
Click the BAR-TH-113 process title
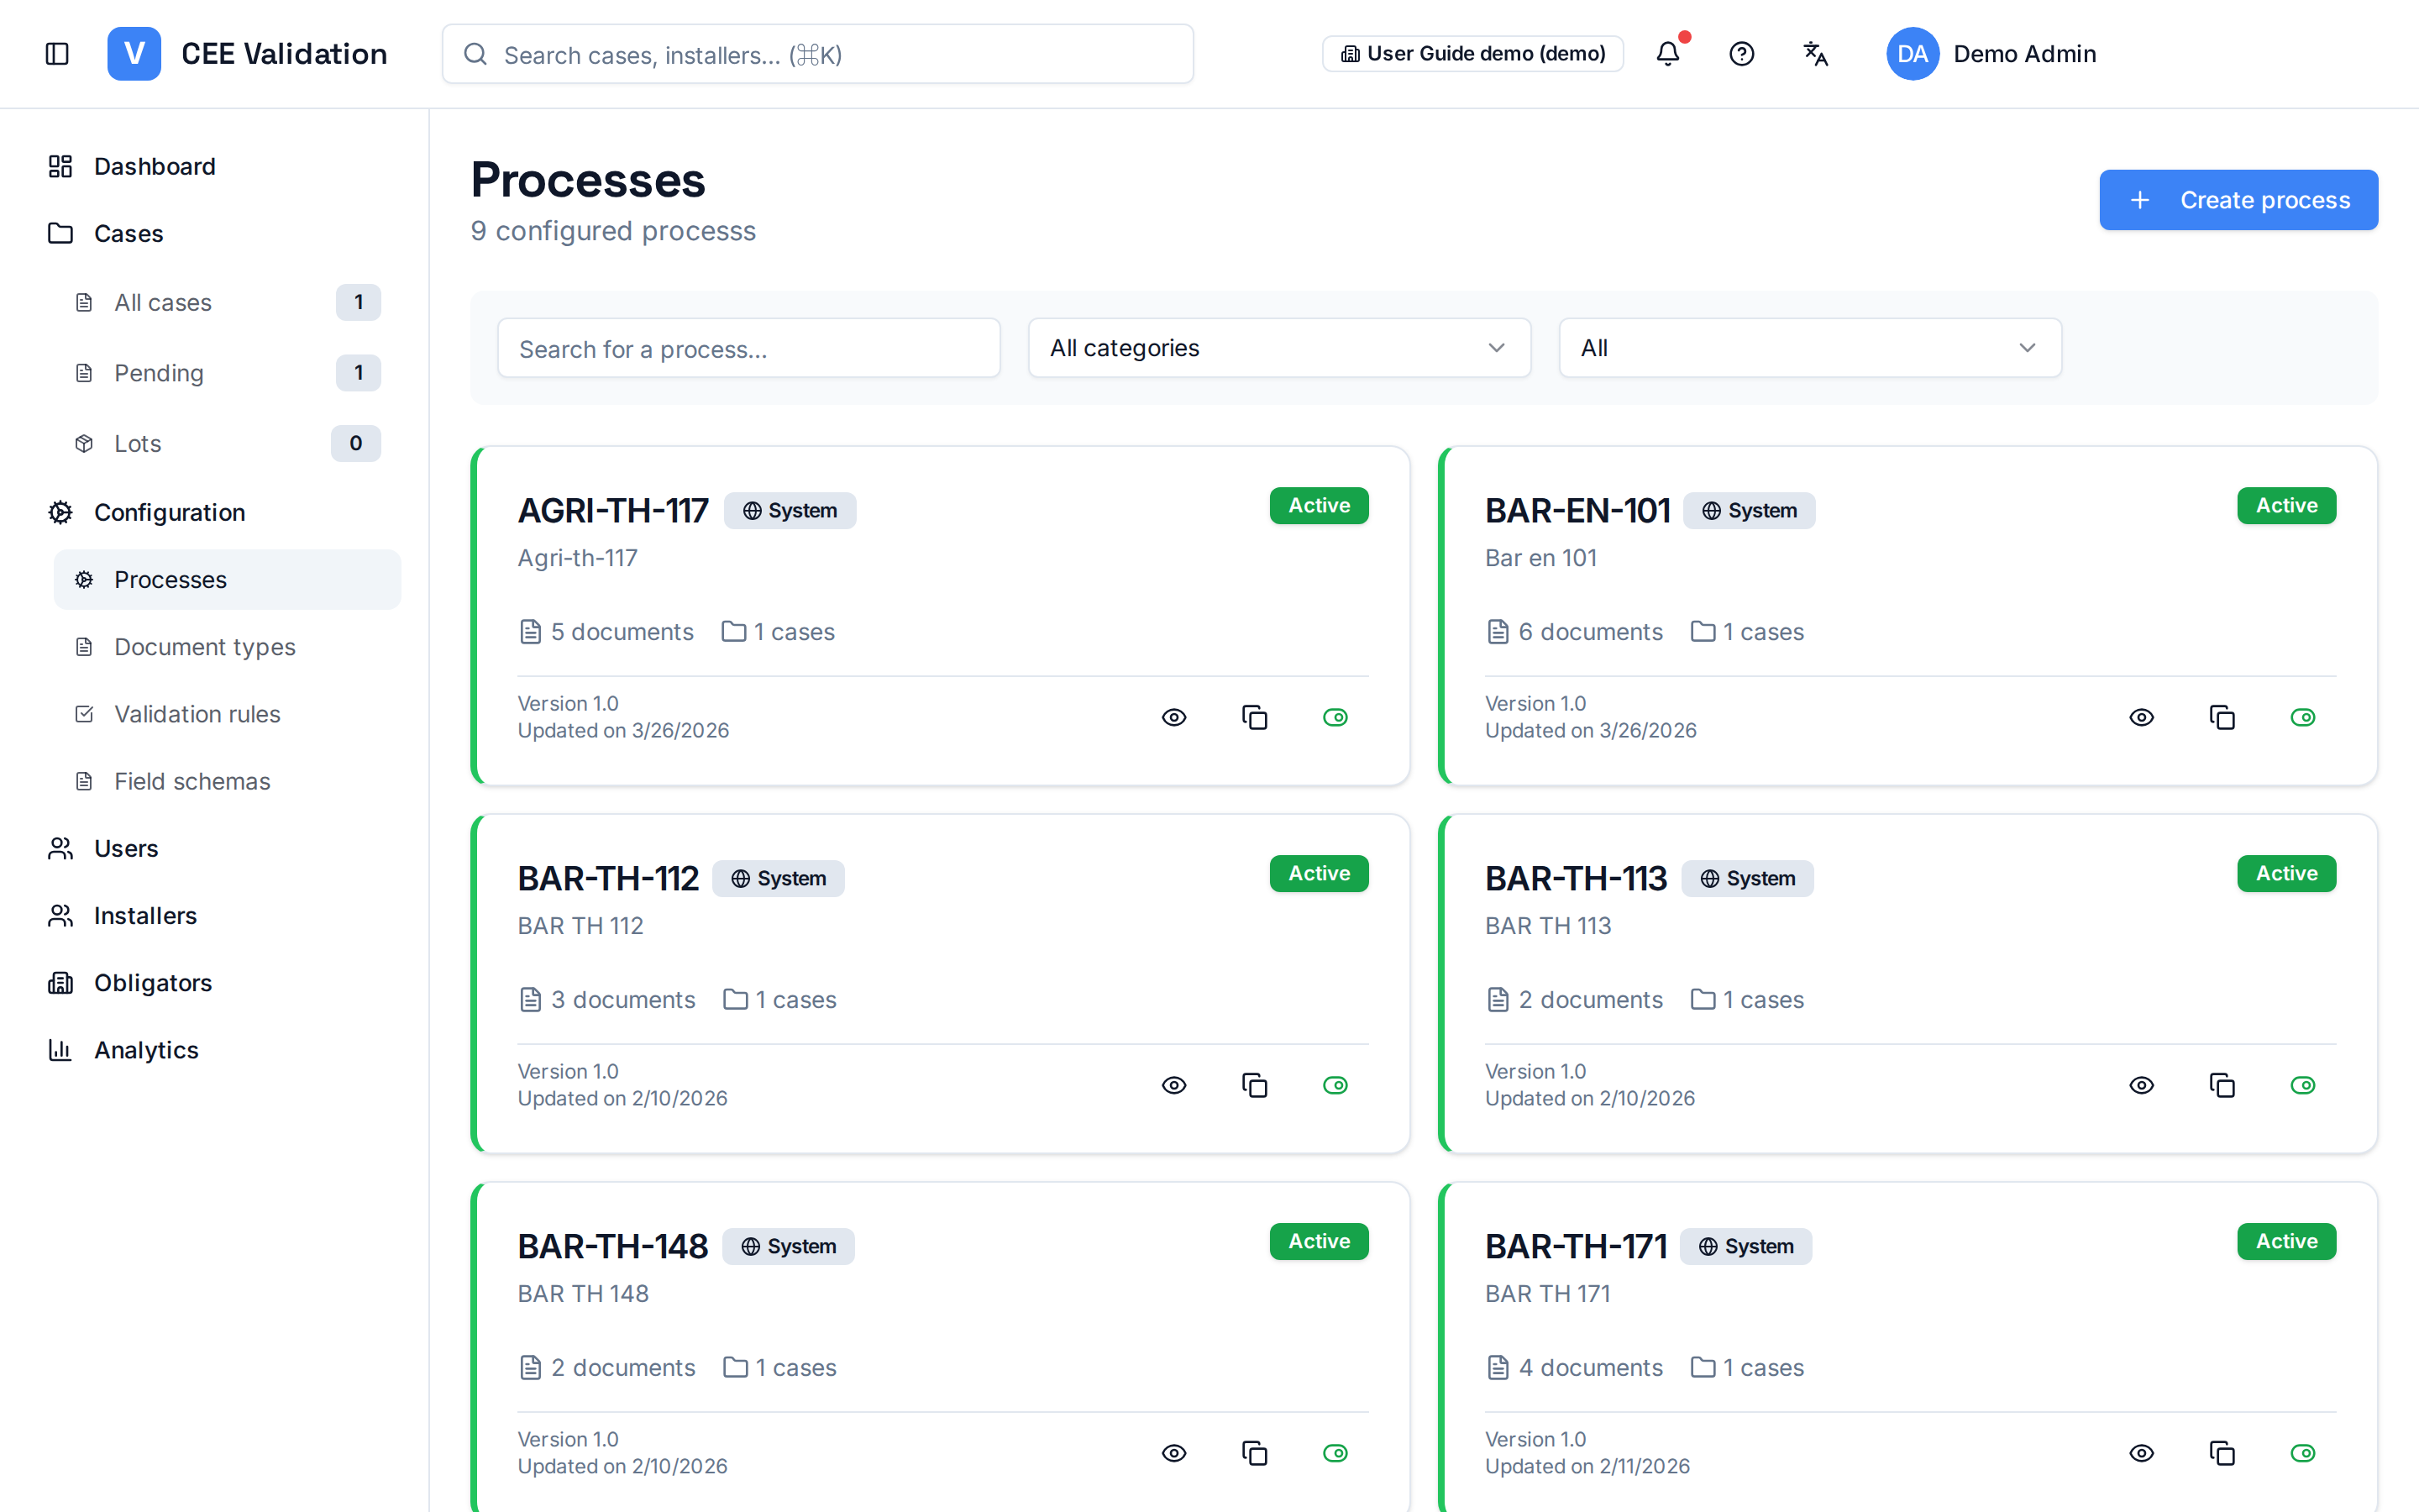coord(1576,878)
